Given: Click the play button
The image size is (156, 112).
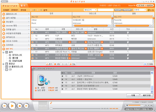Looking at the screenshot, I should pyautogui.click(x=12, y=106).
